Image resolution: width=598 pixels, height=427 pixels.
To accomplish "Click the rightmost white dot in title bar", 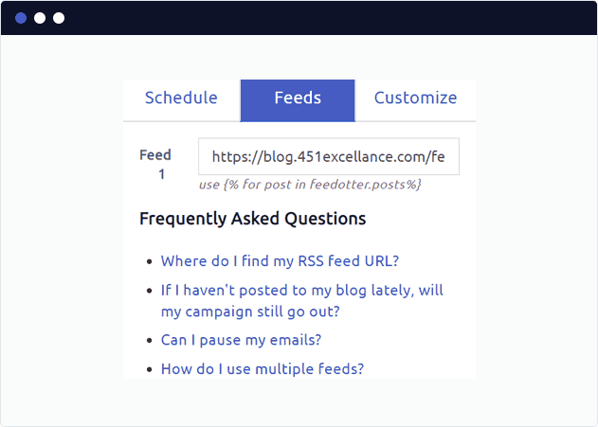I will (59, 18).
